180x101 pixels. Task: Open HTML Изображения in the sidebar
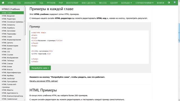10,58
